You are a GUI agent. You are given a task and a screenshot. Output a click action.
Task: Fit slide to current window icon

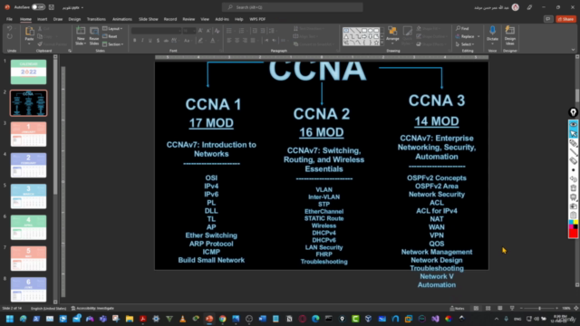[x=576, y=308]
